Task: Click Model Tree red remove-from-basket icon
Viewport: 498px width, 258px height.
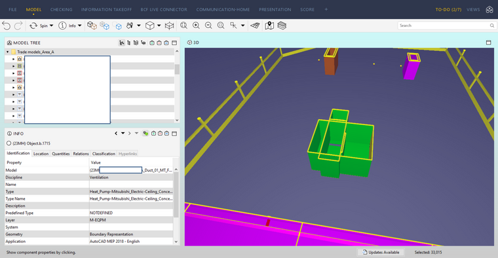Action: click(x=159, y=43)
